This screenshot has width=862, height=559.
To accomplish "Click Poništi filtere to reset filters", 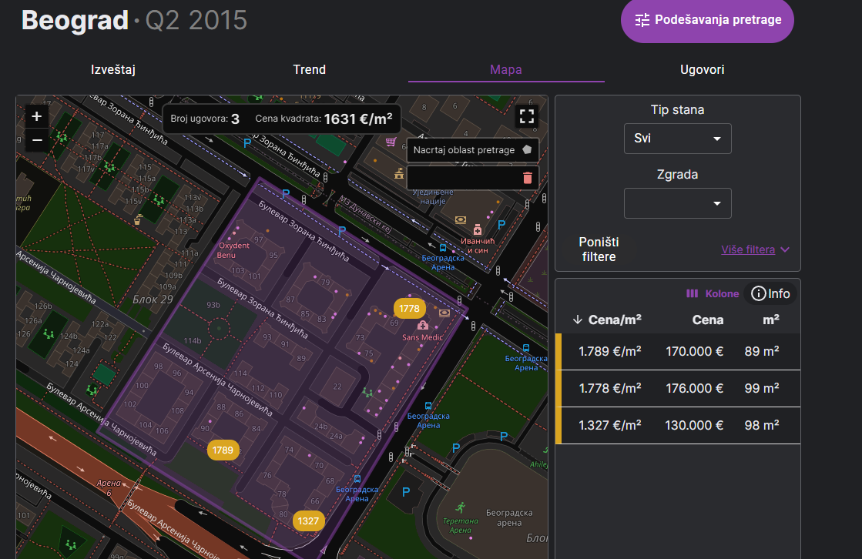I will point(599,249).
